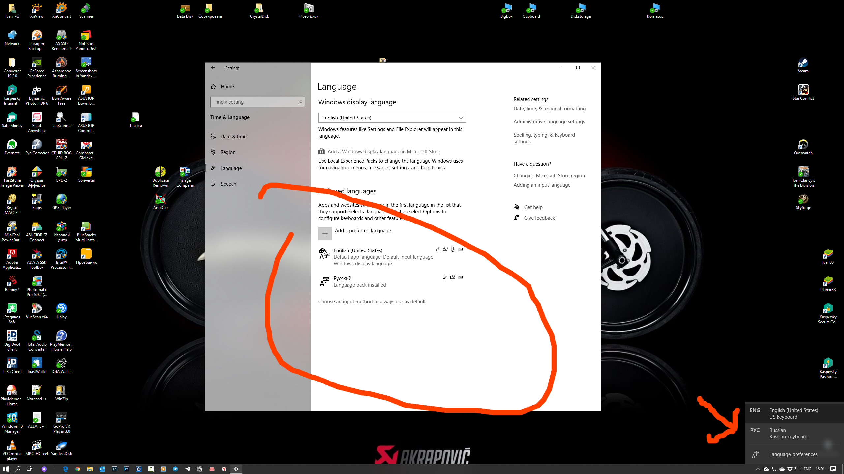
Task: Click the Find a setting search box
Action: [257, 102]
